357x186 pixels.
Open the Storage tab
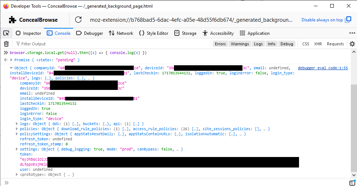(185, 33)
